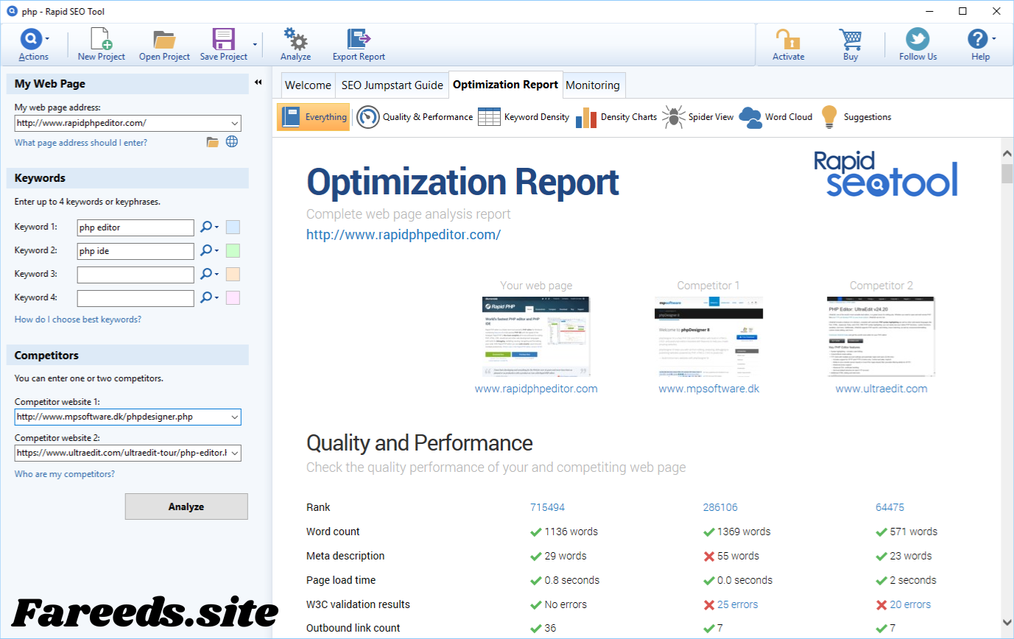Click report scrollbar up arrow
The image size is (1014, 639).
tap(1007, 152)
